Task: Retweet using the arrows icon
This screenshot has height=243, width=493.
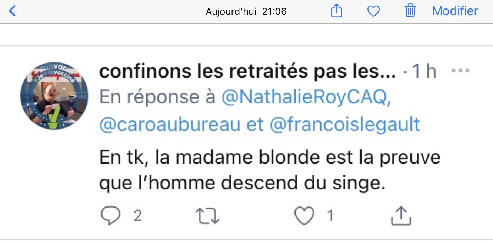Action: click(208, 216)
